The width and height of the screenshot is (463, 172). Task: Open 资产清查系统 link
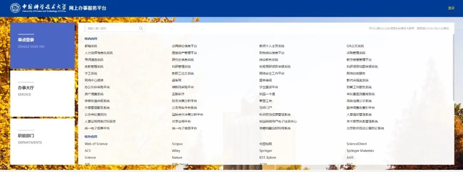[94, 94]
